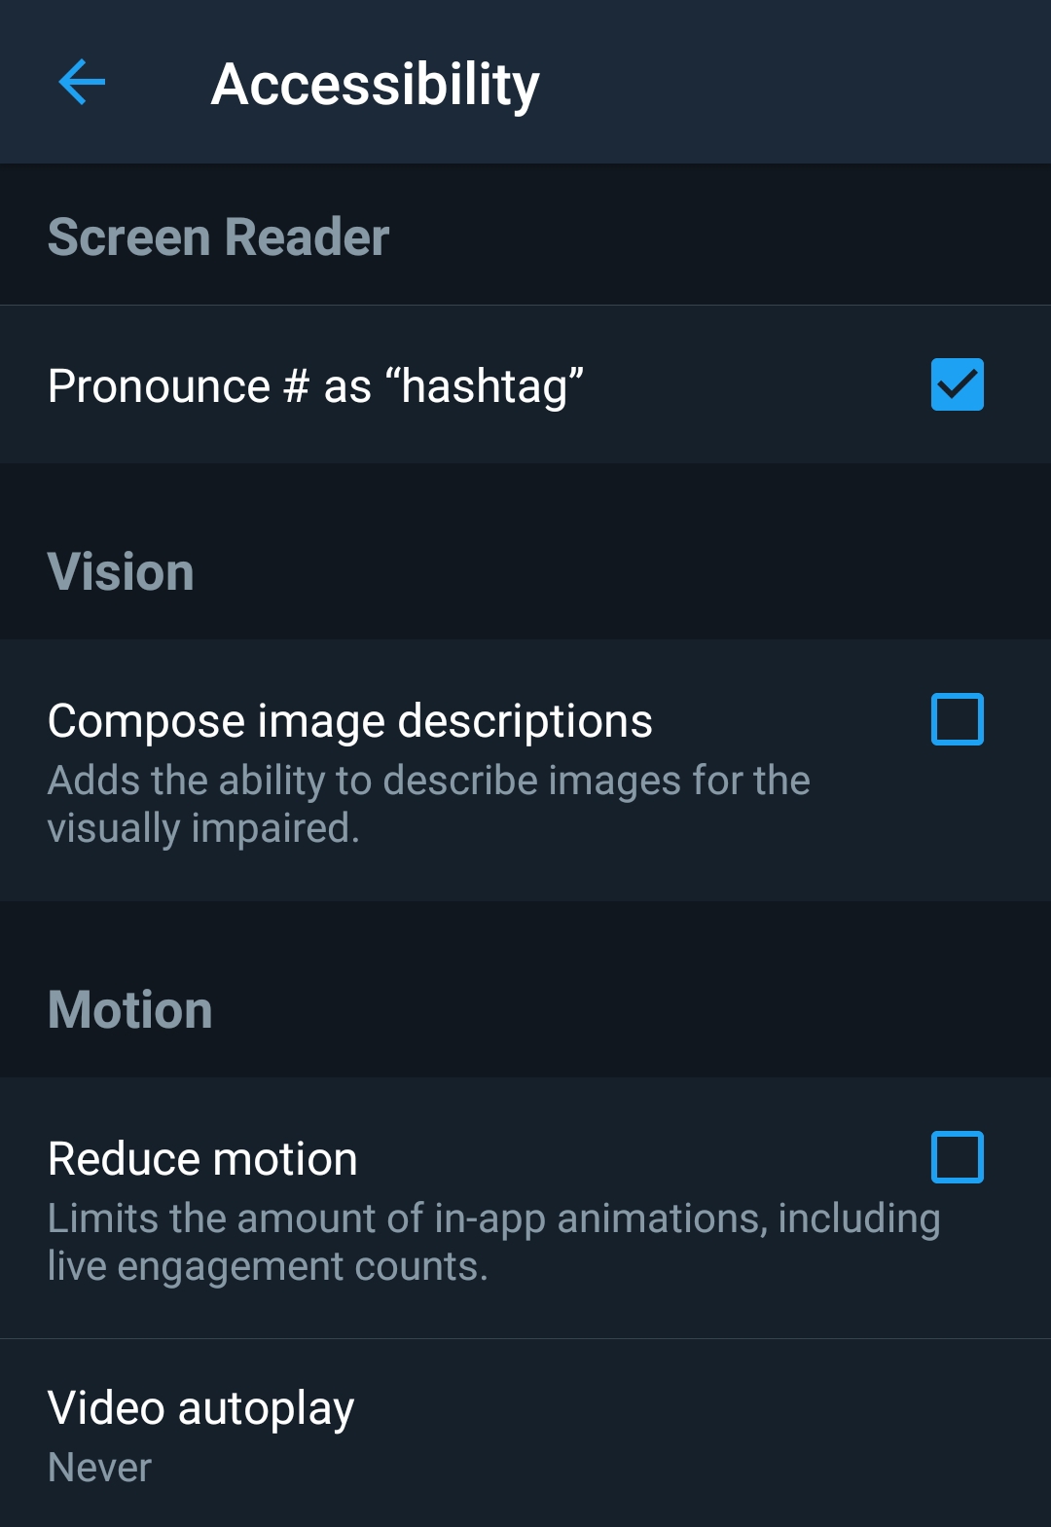
Task: Open the Video autoplay setting
Action: click(200, 1408)
